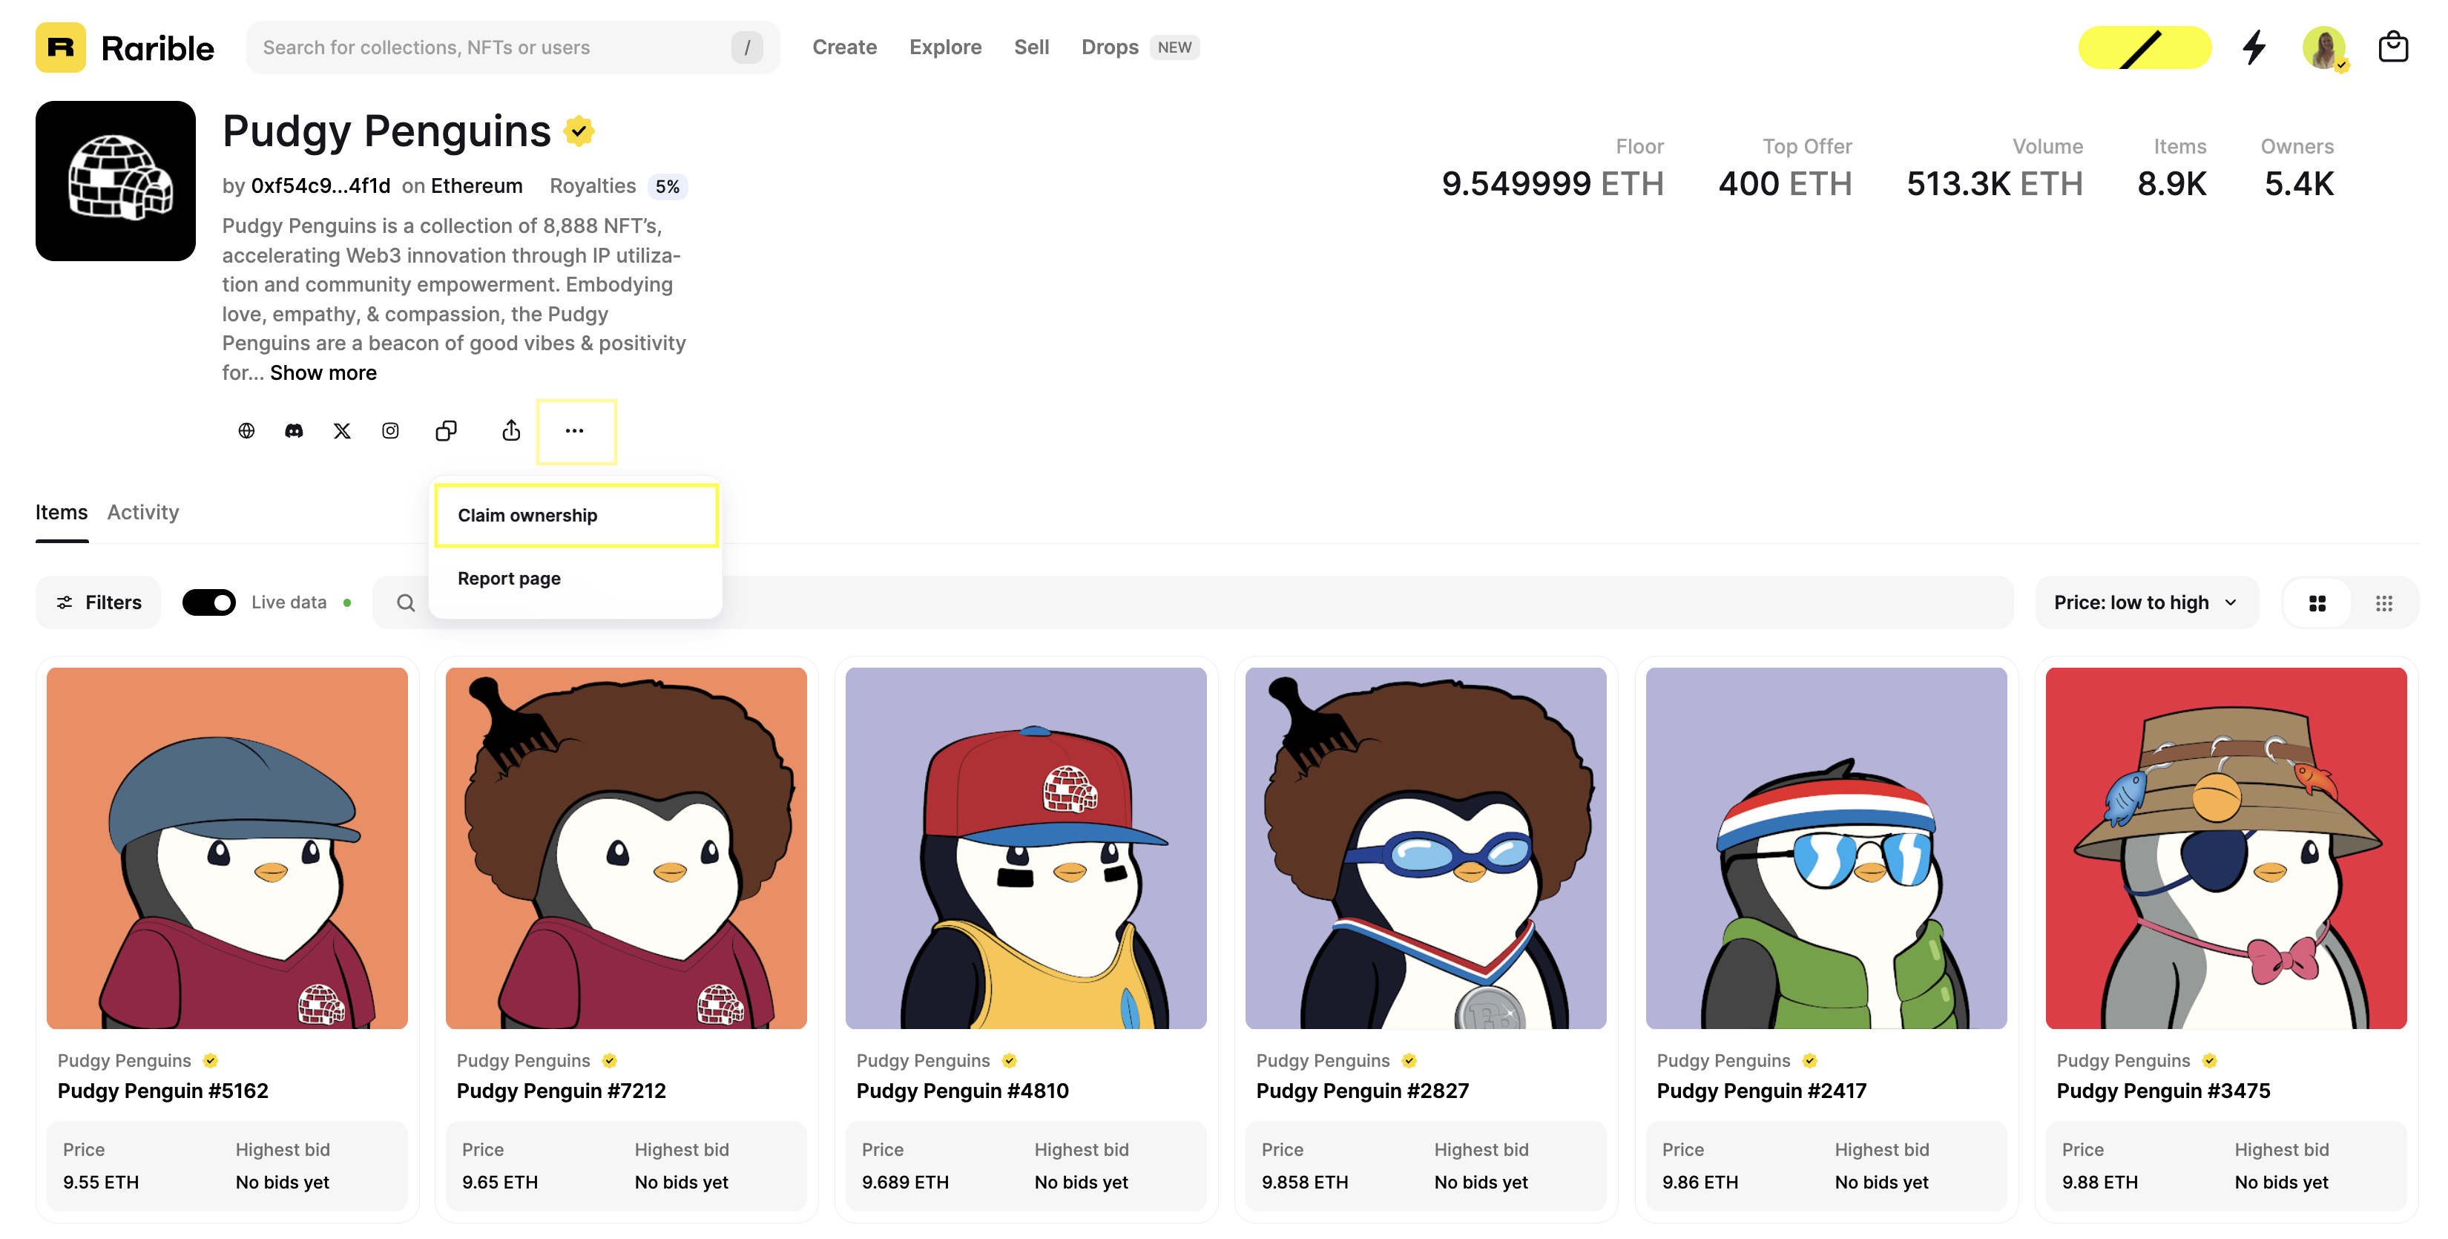Switch to the Activity tab
Viewport: 2448px width, 1239px height.
(x=142, y=512)
